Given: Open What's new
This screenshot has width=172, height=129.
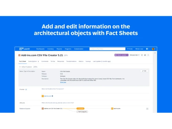Looking at the screenshot, I should point(139,49).
